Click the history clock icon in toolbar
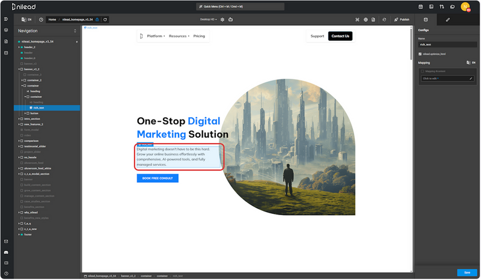This screenshot has width=481, height=280. (x=41, y=20)
